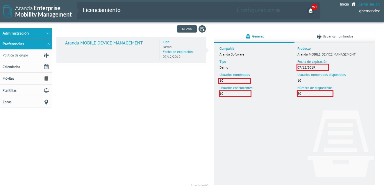This screenshot has width=384, height=186.
Task: Click the export license icon beside Nueva
Action: (202, 29)
